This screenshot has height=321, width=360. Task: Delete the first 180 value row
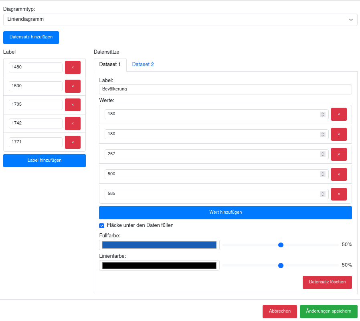pos(339,114)
